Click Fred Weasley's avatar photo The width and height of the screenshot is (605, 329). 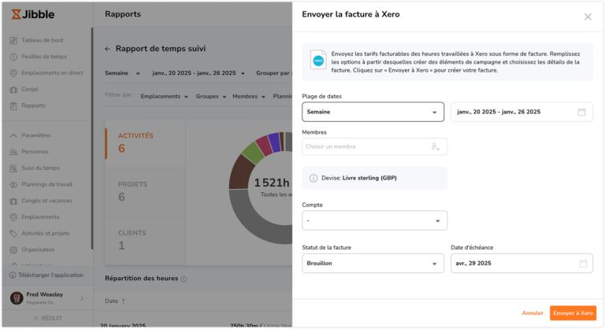pos(17,298)
